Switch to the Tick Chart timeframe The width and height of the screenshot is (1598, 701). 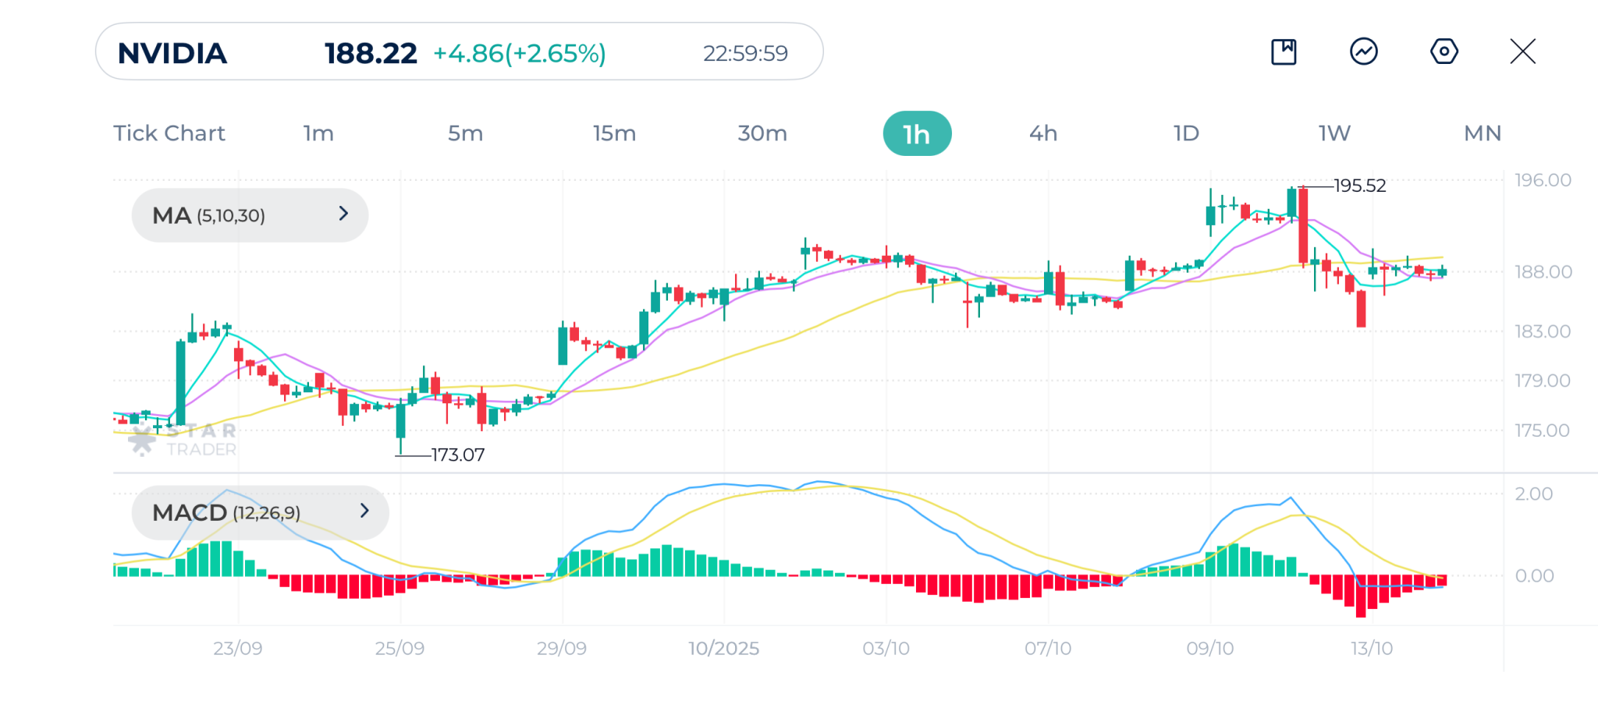(169, 133)
